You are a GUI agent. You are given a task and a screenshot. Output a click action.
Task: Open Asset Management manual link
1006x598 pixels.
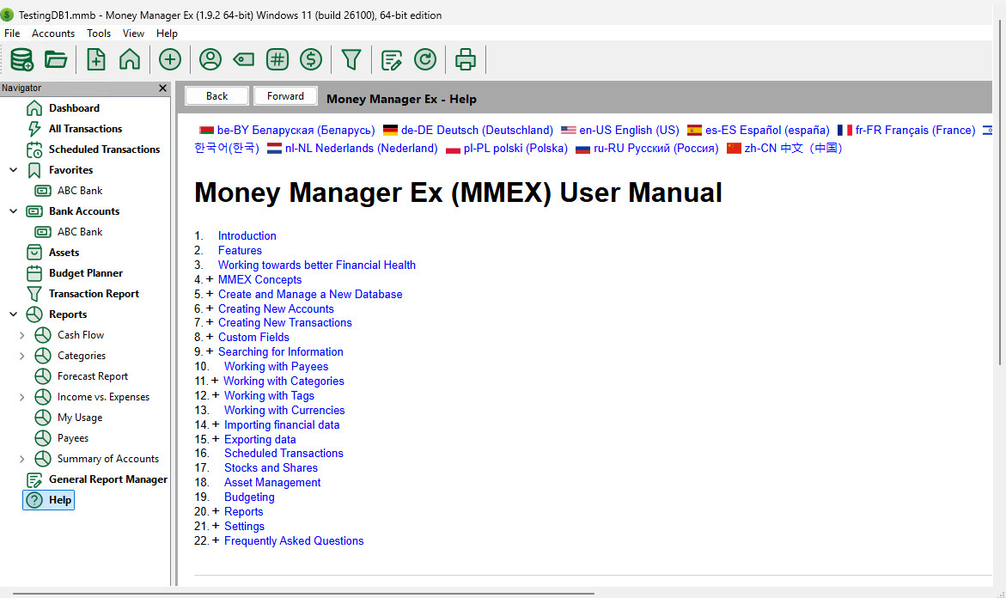(272, 483)
